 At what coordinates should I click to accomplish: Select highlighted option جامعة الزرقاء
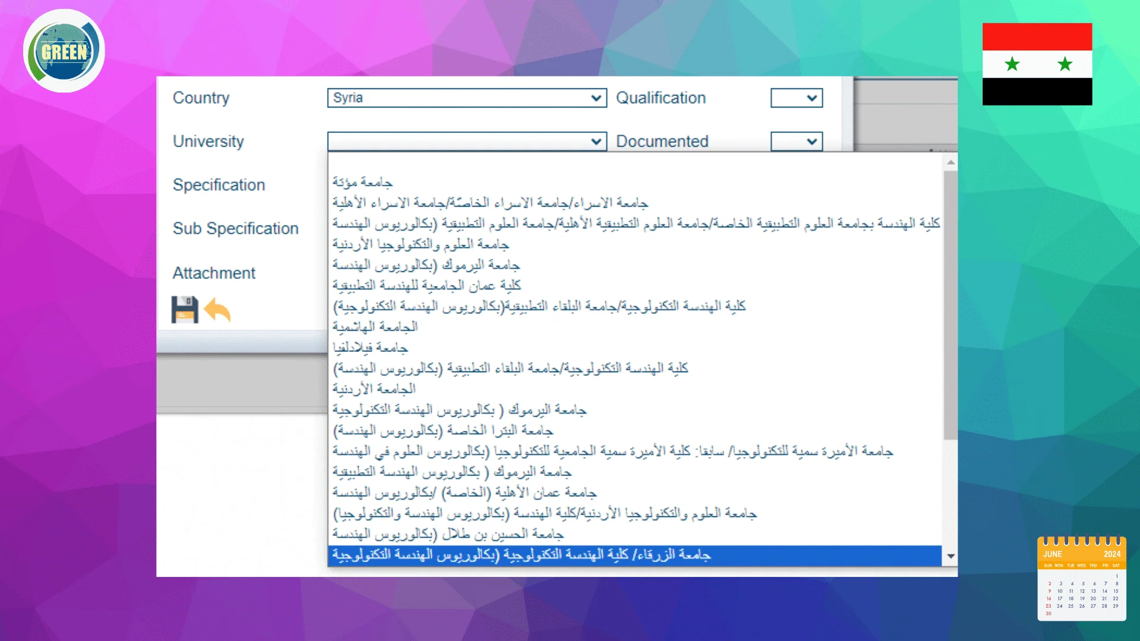click(521, 555)
